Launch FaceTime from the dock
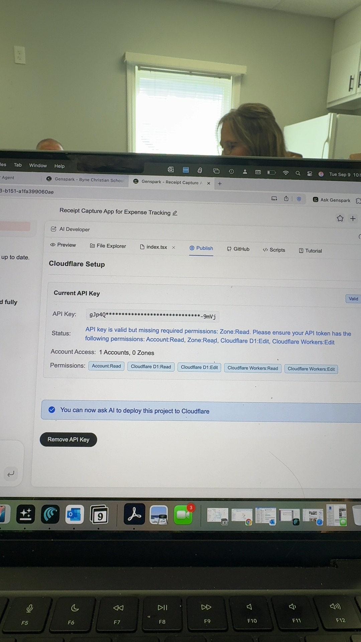Image resolution: width=361 pixels, height=642 pixels. pyautogui.click(x=183, y=515)
